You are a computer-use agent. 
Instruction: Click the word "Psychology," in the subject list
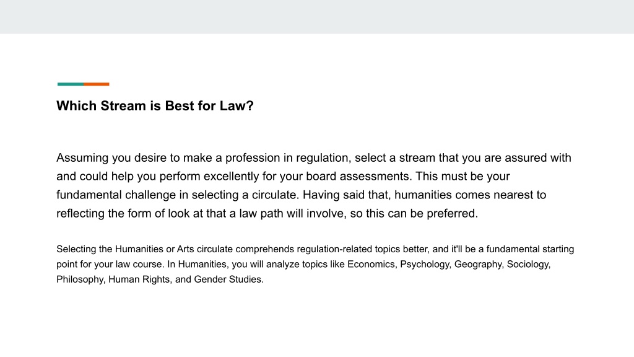[x=426, y=264]
